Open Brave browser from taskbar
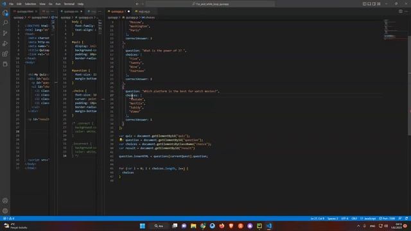 [x=231, y=226]
